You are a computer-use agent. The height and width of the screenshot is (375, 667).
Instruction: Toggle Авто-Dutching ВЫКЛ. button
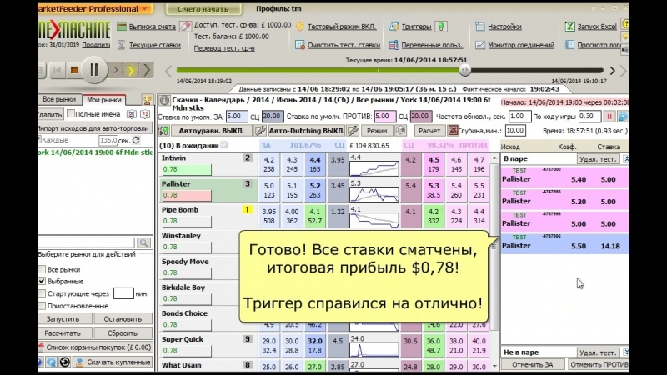pos(306,131)
